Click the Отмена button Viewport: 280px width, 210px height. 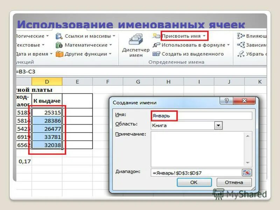pyautogui.click(x=234, y=182)
